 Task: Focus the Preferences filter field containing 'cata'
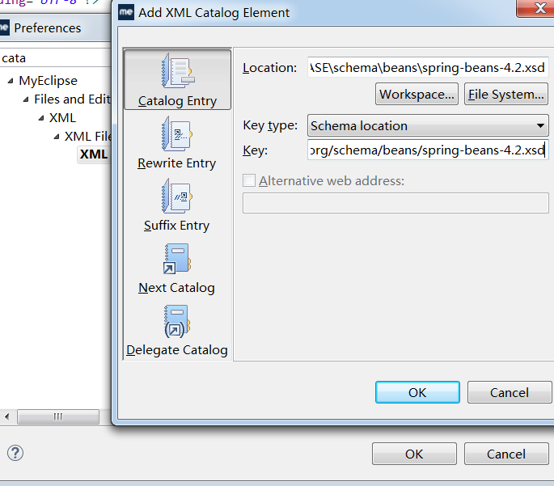56,58
